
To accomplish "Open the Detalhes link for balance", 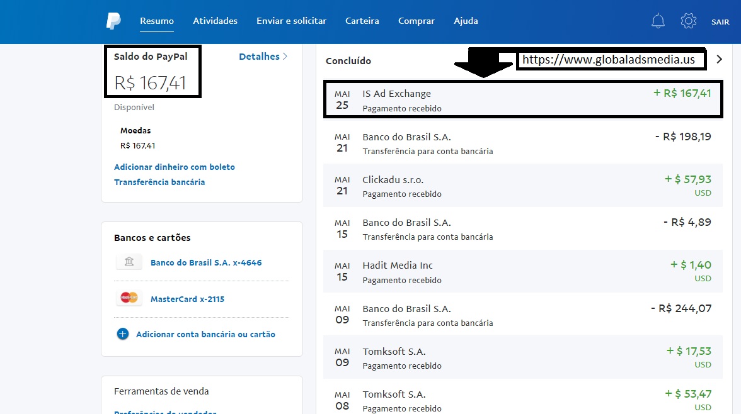I will [263, 57].
